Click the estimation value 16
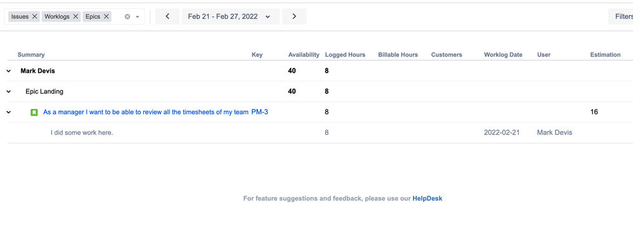Image resolution: width=633 pixels, height=235 pixels. (x=594, y=112)
